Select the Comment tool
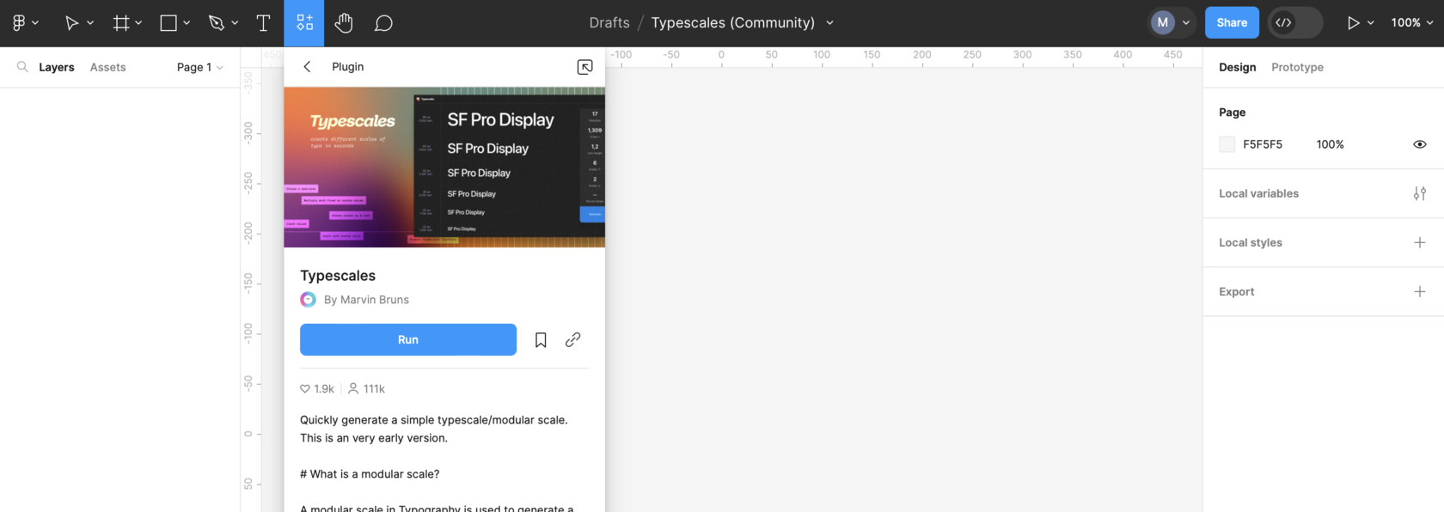The height and width of the screenshot is (512, 1444). (x=383, y=23)
